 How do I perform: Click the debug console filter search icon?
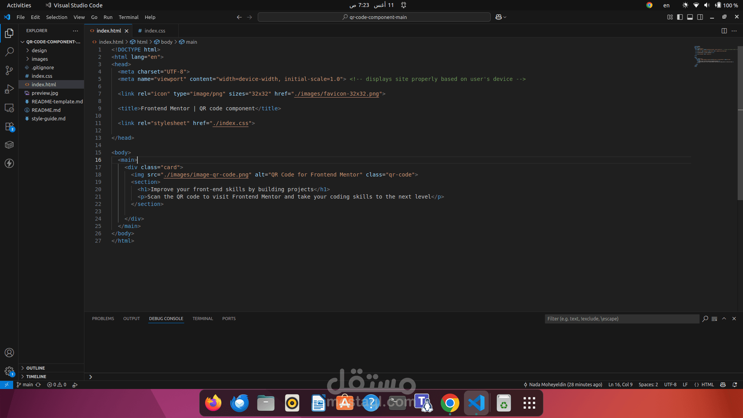(705, 319)
